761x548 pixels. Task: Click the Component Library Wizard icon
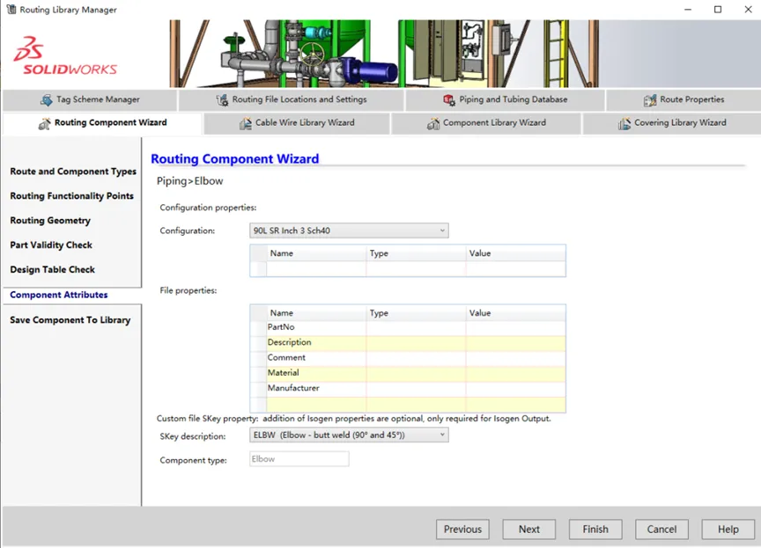433,123
